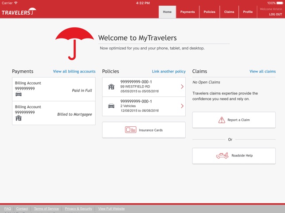Open the 99 WESTFIELD RD policy chevron
The width and height of the screenshot is (285, 213).
pos(182,87)
